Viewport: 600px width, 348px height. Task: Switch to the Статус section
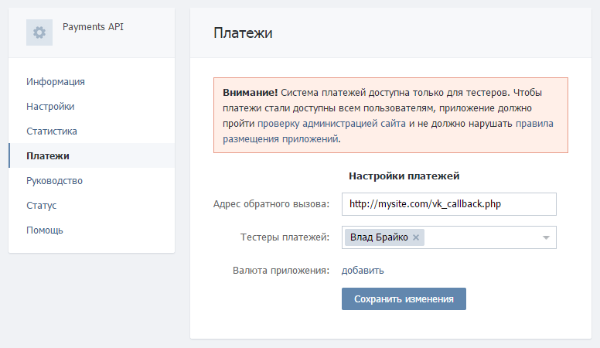42,206
